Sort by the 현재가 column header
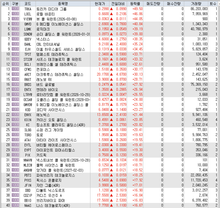The width and height of the screenshot is (220, 208). [100, 4]
